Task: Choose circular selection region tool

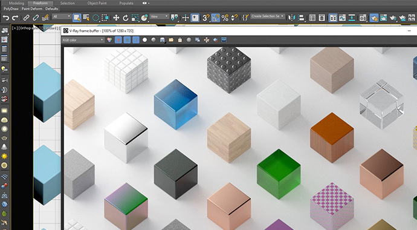Action: (x=95, y=18)
